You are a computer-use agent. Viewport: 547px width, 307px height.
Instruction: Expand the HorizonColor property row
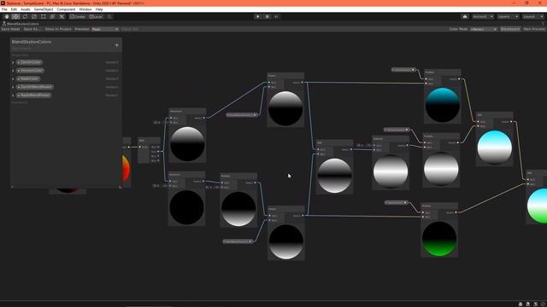pyautogui.click(x=14, y=71)
